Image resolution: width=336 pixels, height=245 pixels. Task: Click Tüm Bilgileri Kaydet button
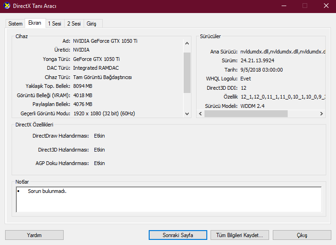click(x=240, y=235)
